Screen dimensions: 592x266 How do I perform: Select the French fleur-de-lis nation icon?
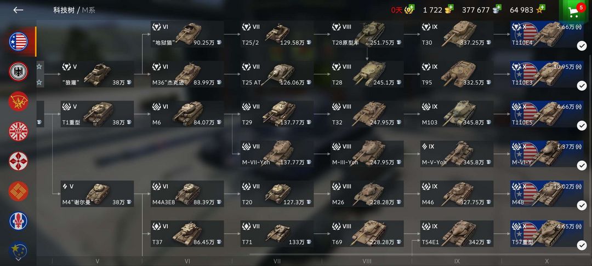19,221
